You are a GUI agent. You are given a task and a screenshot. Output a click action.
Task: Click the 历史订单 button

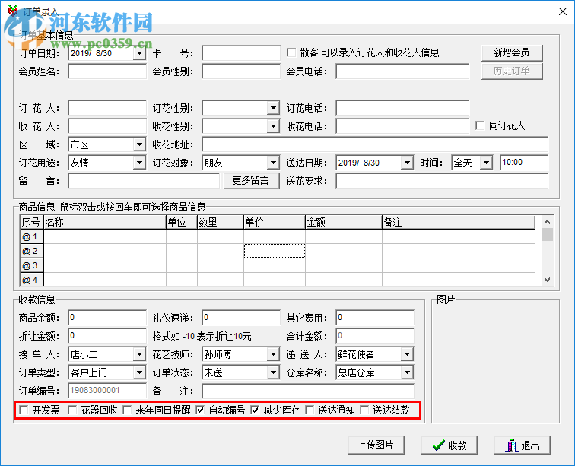tap(512, 71)
